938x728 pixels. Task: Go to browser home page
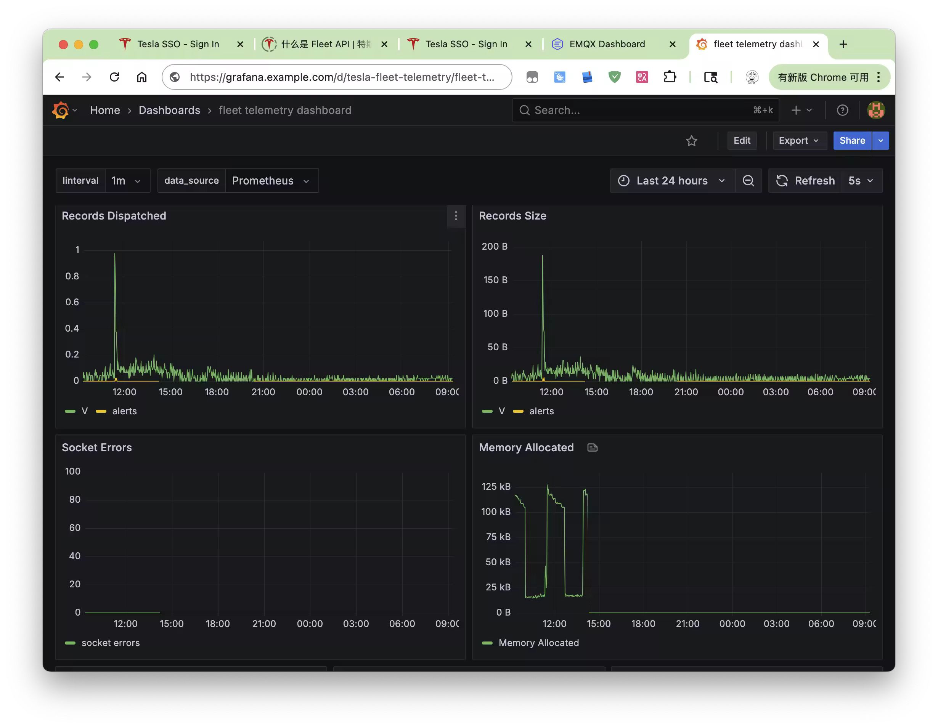(x=142, y=77)
